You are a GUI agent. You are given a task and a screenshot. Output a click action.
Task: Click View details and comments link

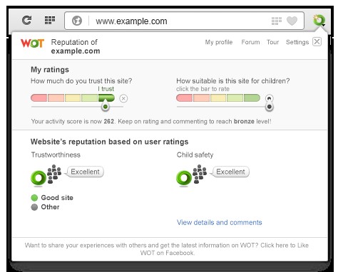tap(220, 222)
